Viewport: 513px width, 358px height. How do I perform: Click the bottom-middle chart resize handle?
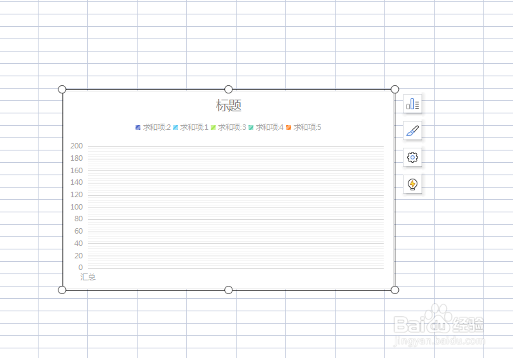point(228,290)
